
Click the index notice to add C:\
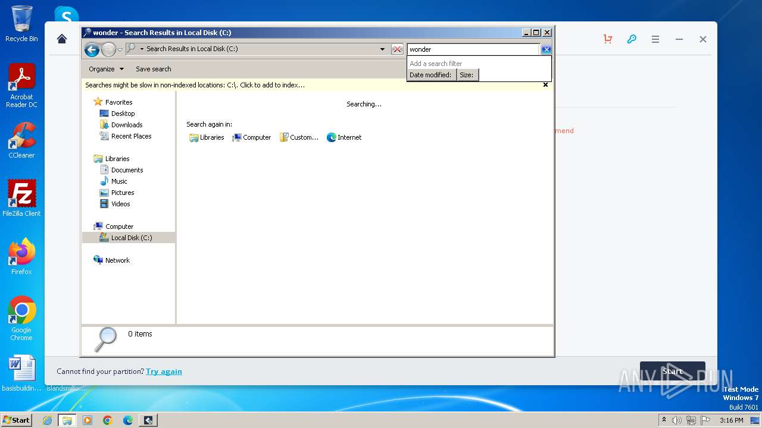(x=195, y=85)
